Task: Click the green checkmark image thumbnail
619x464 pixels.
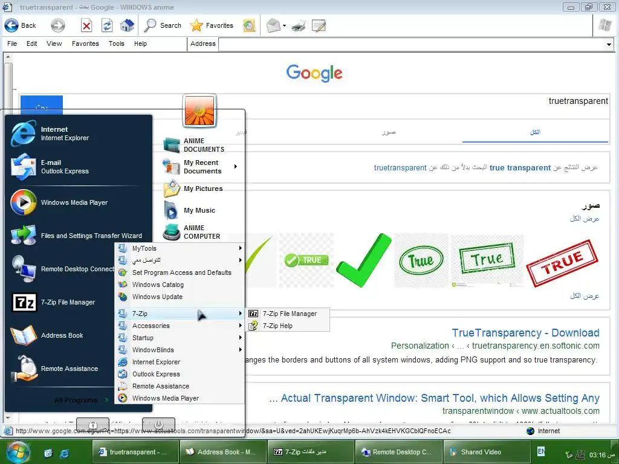Action: [364, 260]
